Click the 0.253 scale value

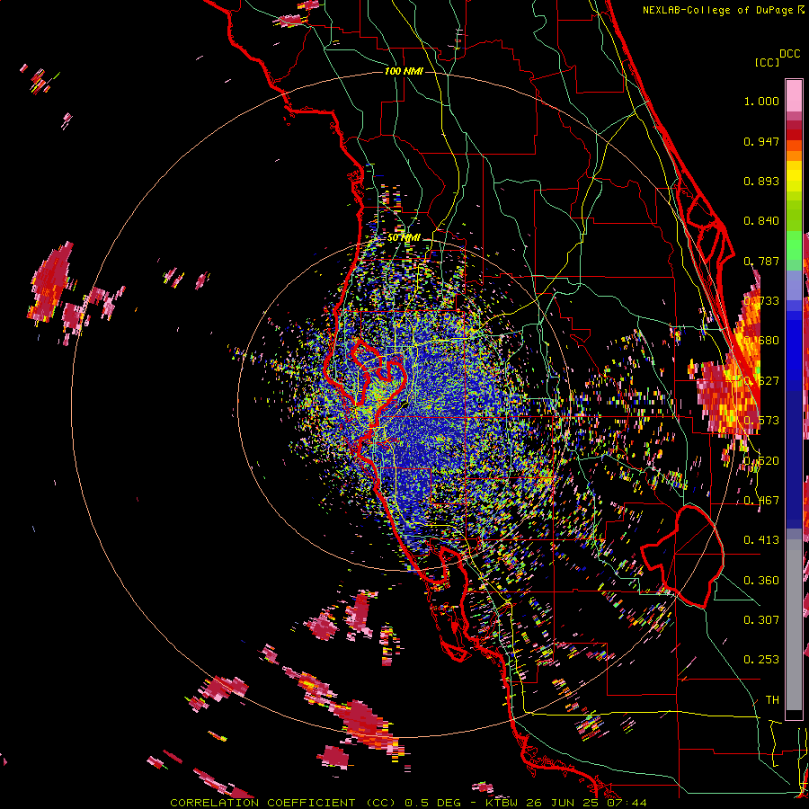pos(761,660)
